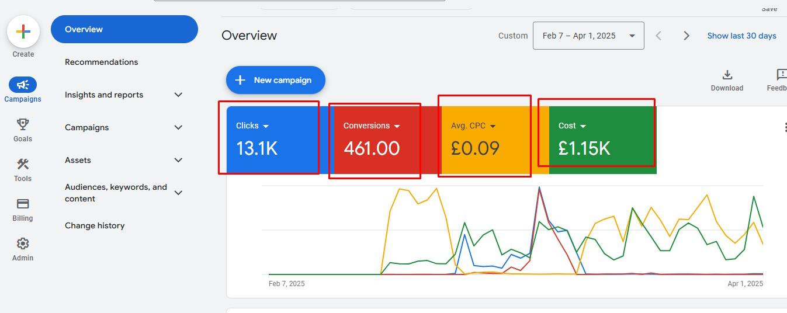The height and width of the screenshot is (313, 787).
Task: Go to the previous date range arrow
Action: (x=658, y=36)
